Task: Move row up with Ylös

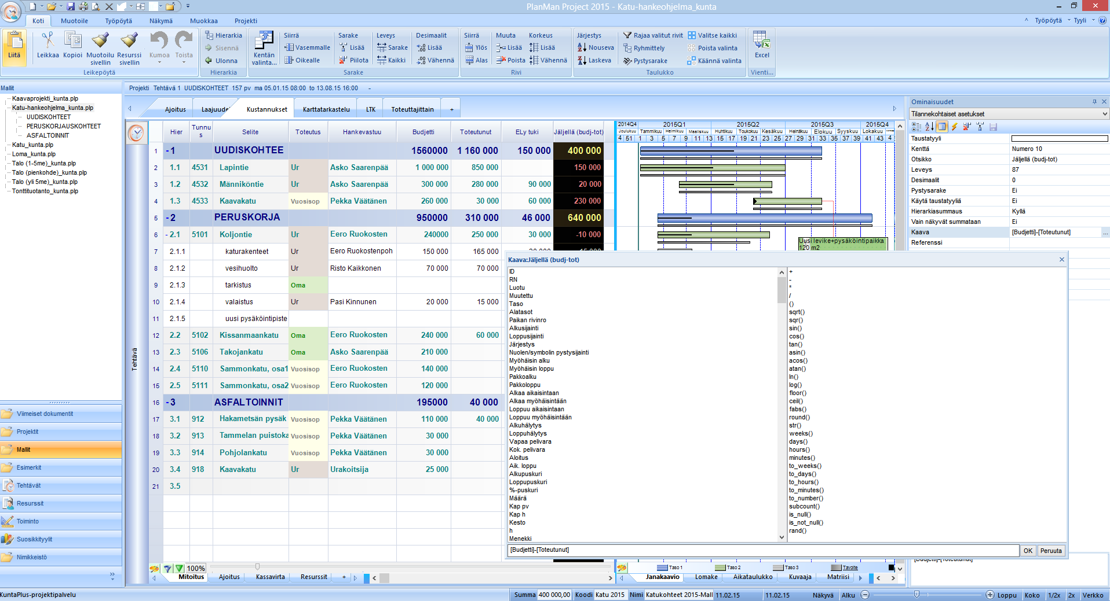Action: 476,47
